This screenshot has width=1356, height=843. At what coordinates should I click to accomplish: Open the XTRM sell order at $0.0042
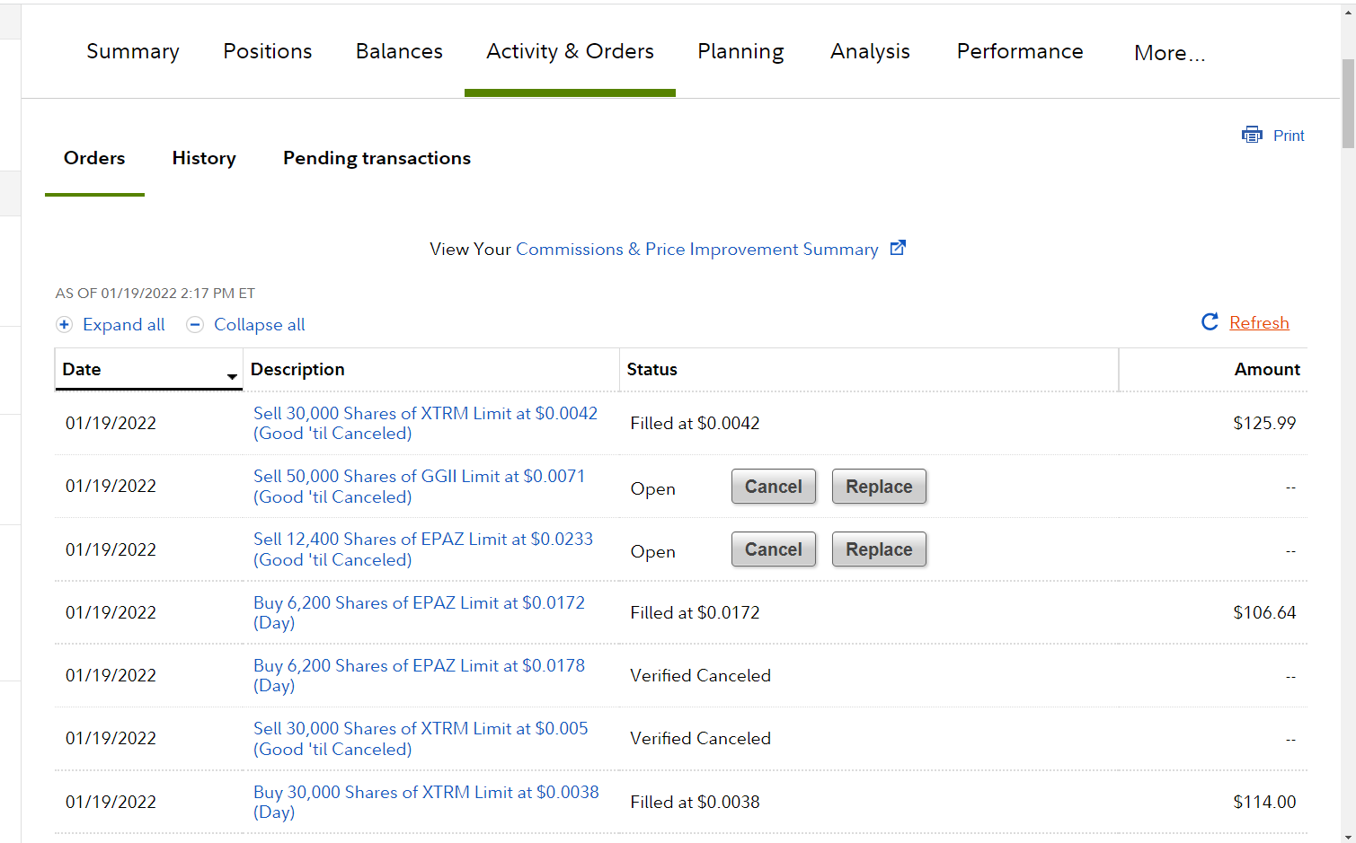(425, 414)
